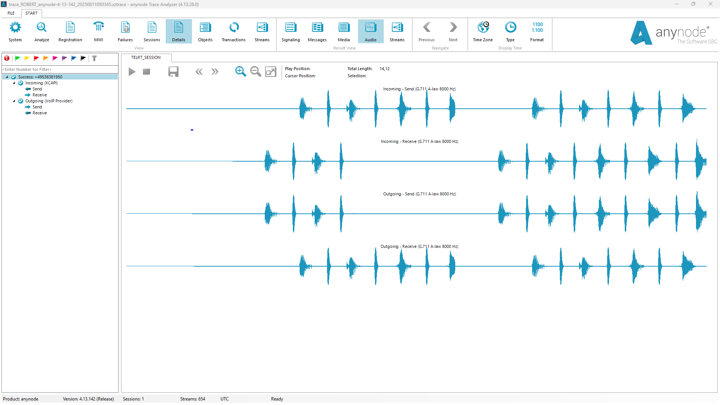Open the FILE menu
The image size is (720, 405).
point(11,13)
